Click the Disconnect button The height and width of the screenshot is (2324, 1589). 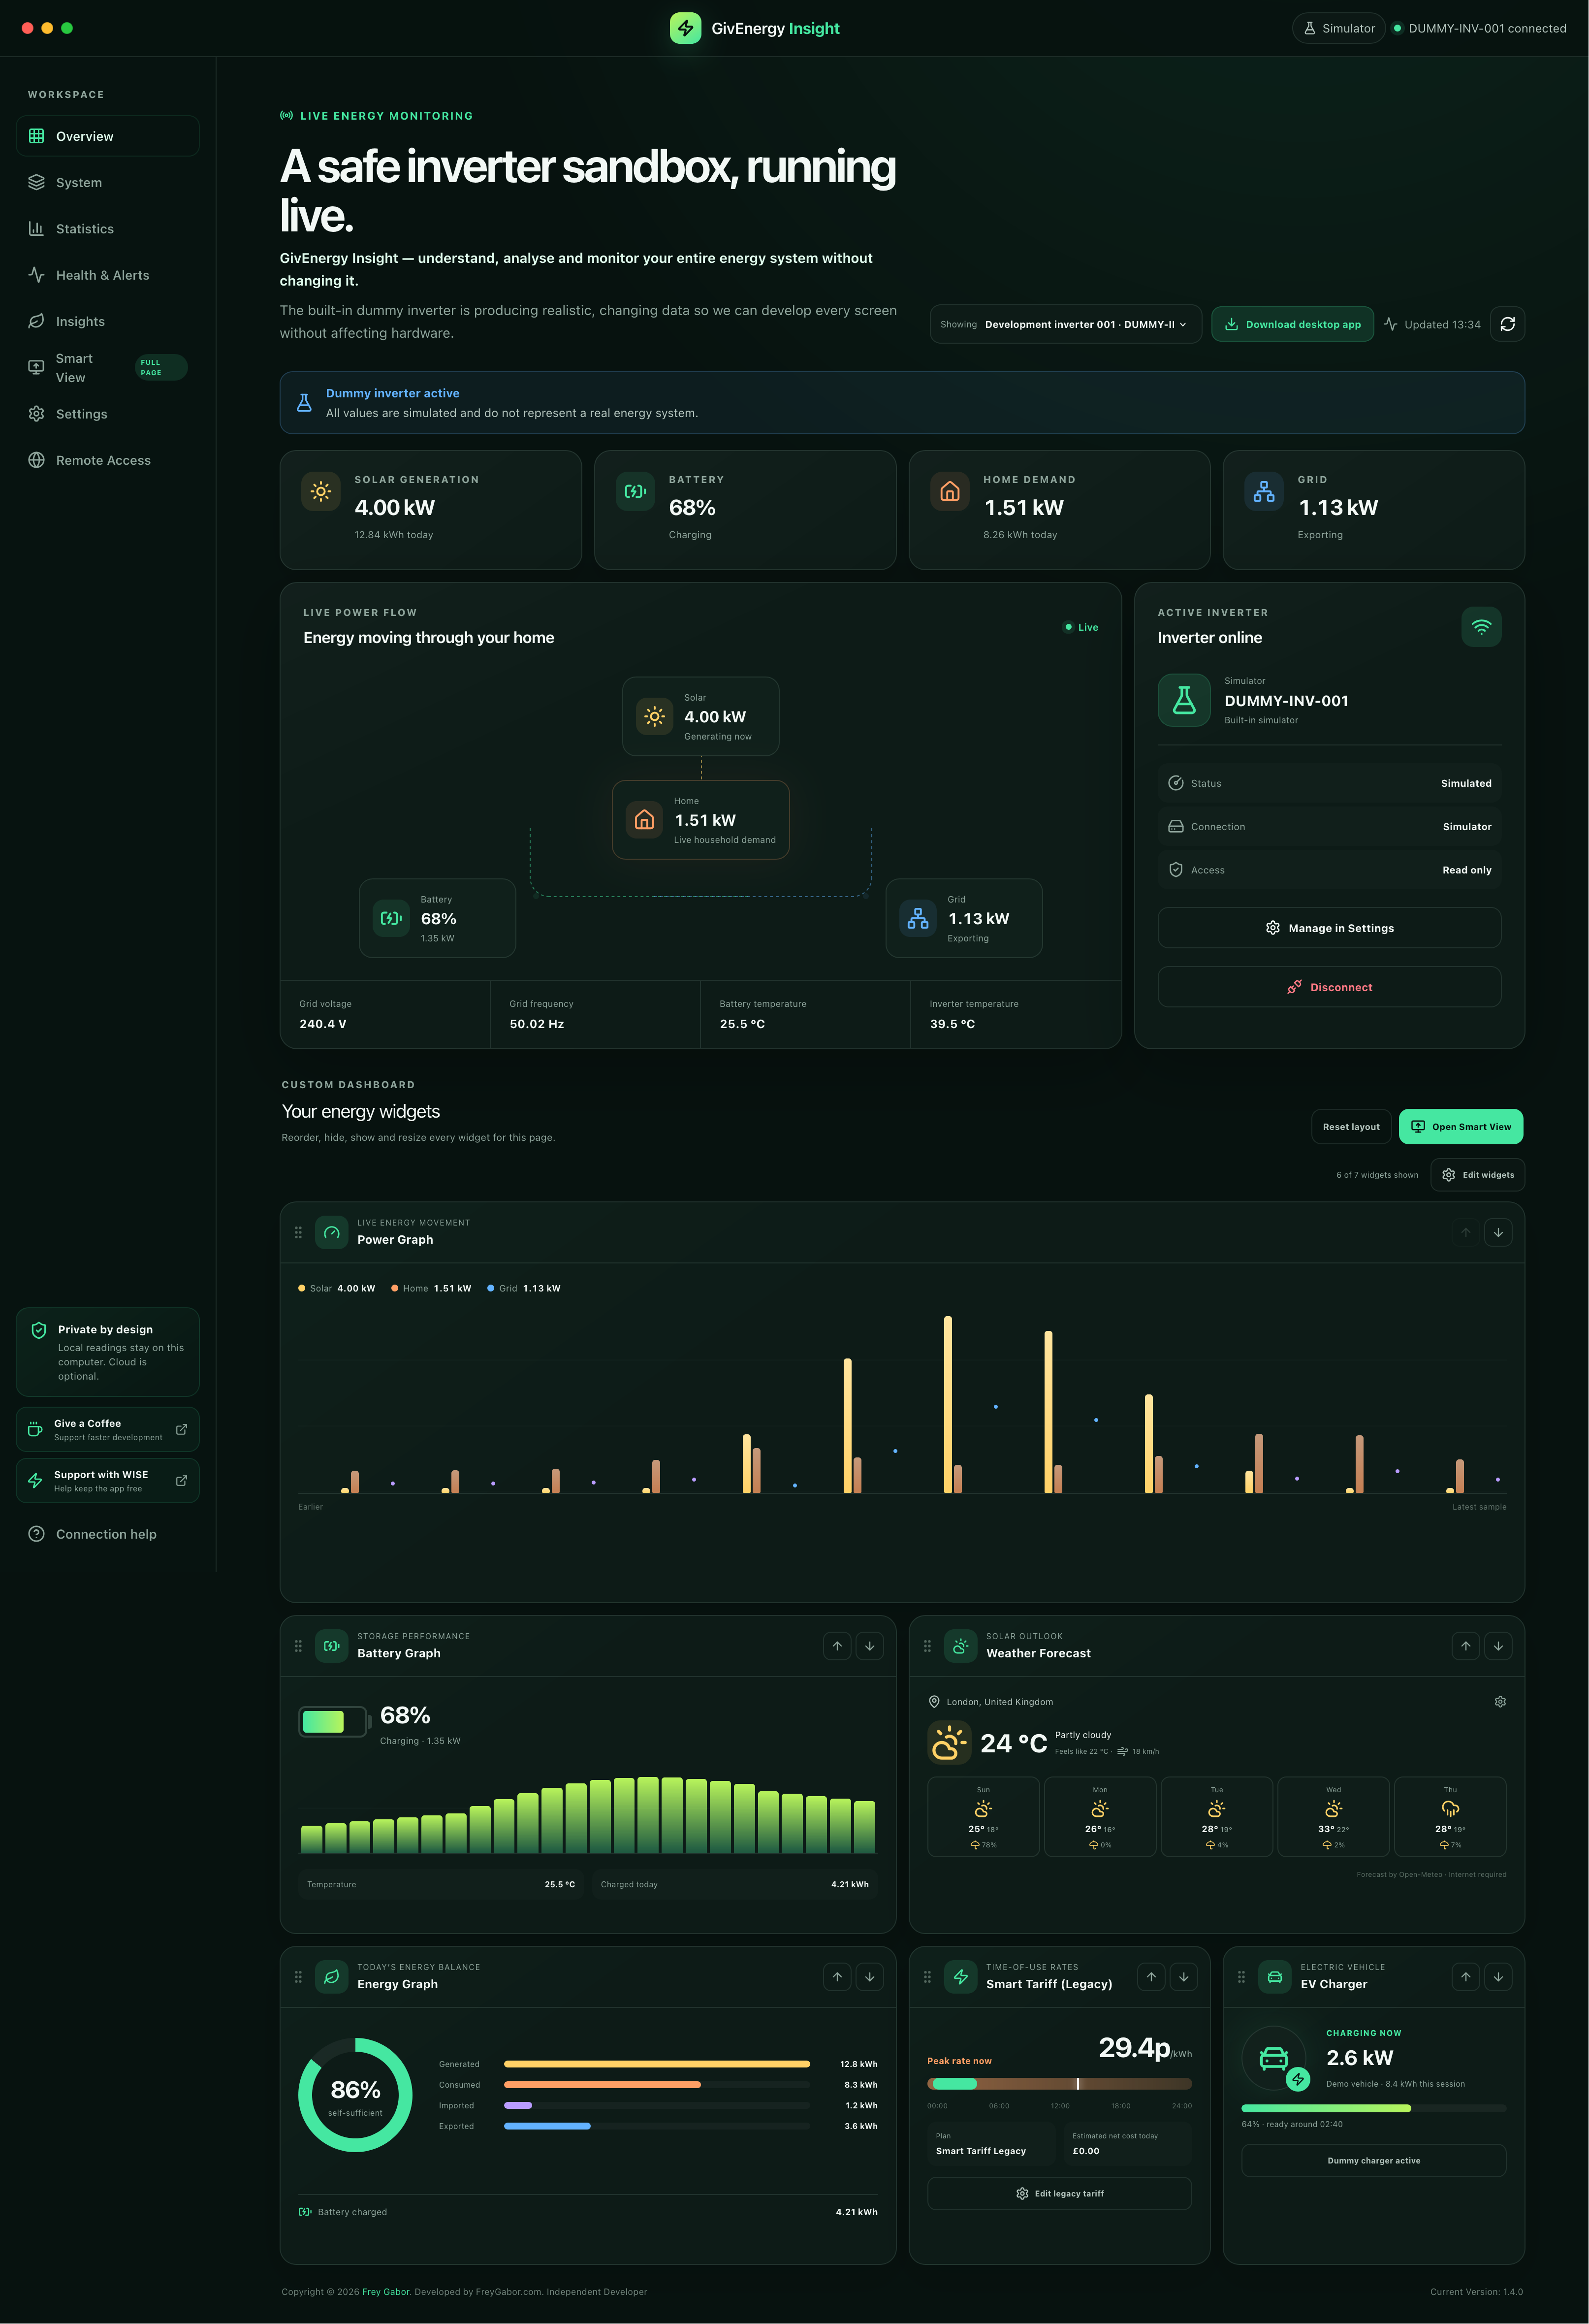point(1329,987)
